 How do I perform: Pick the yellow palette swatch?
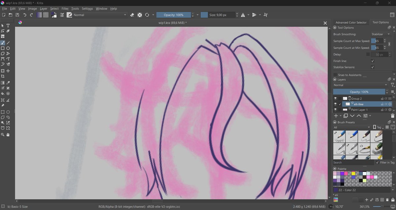pyautogui.click(x=353, y=173)
